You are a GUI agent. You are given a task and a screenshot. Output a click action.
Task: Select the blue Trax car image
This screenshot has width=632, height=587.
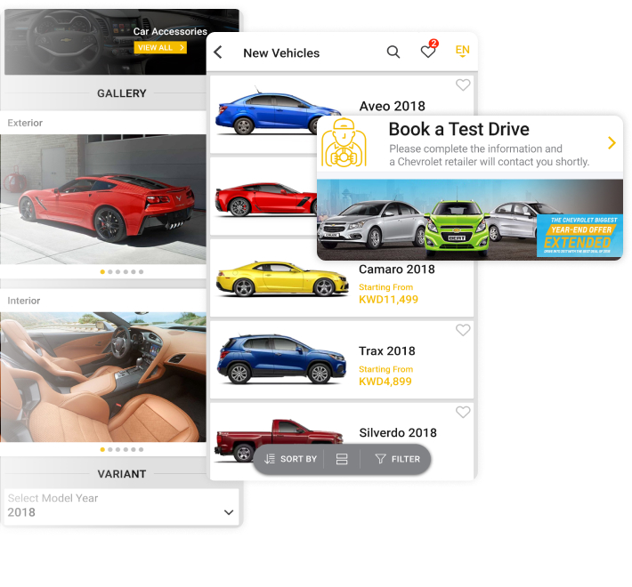[x=281, y=358]
